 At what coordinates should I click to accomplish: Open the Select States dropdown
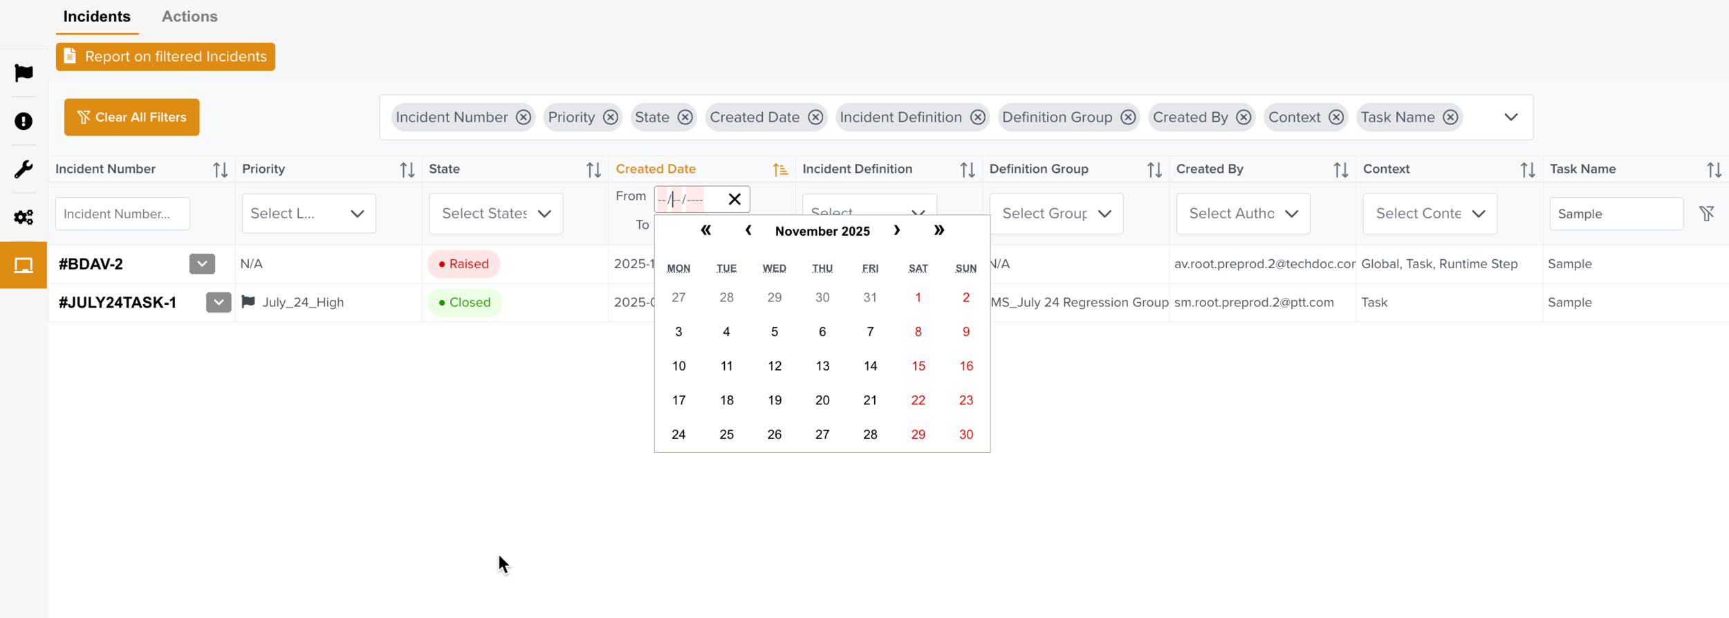pos(496,214)
